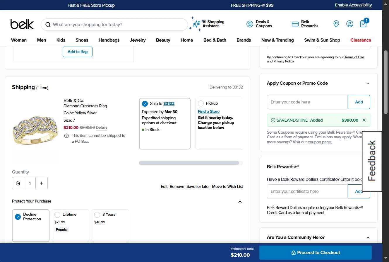Open the Shoes menu
This screenshot has height=262, width=389.
(x=82, y=40)
